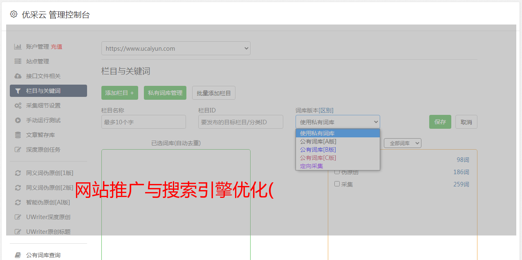Expand the 全部词库 filter dropdown

pyautogui.click(x=402, y=143)
